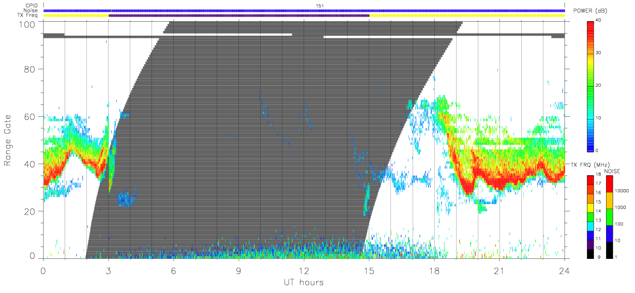Click the "Noise" row label above the plot
The width and height of the screenshot is (635, 293).
point(31,10)
